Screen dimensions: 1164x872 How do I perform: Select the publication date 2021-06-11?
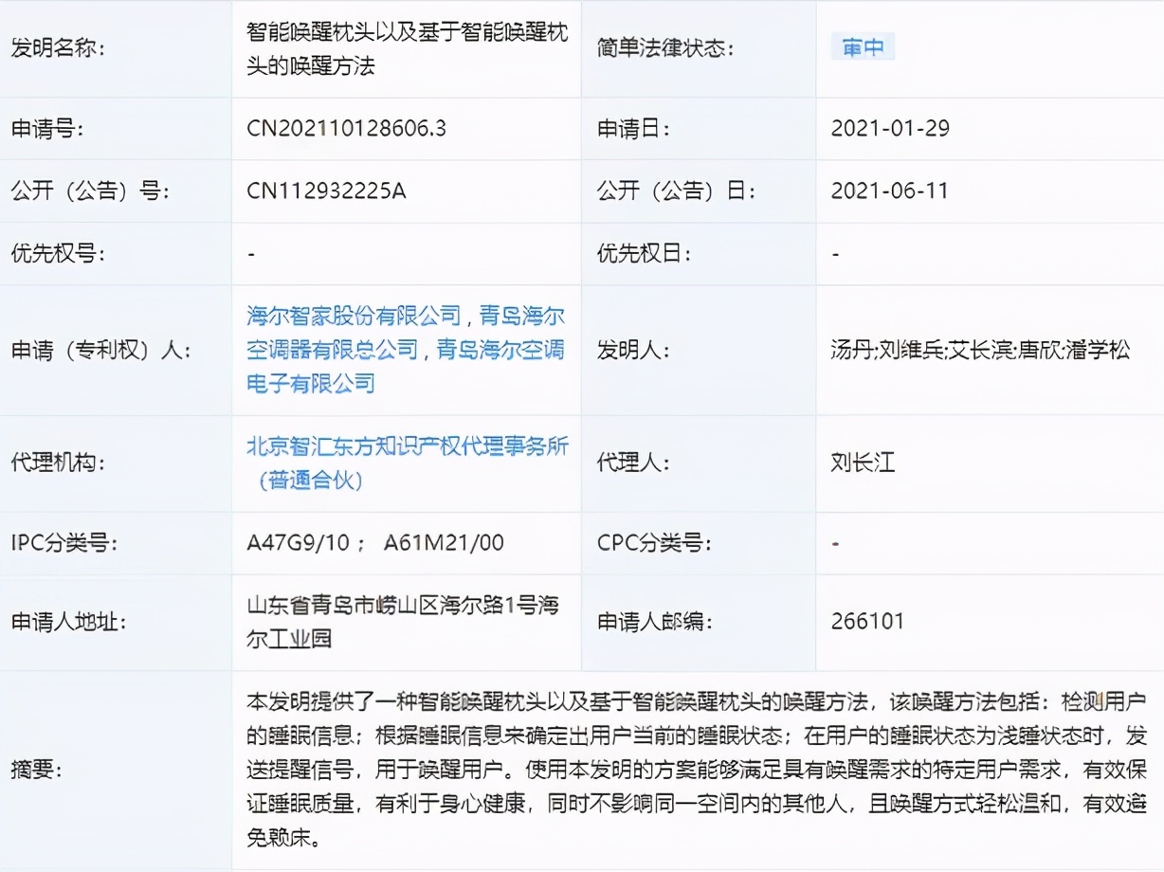[890, 191]
